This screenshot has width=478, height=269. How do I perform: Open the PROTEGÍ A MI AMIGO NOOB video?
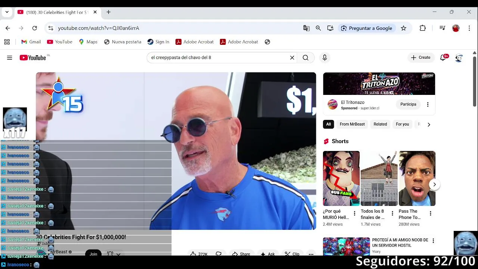[x=346, y=247]
